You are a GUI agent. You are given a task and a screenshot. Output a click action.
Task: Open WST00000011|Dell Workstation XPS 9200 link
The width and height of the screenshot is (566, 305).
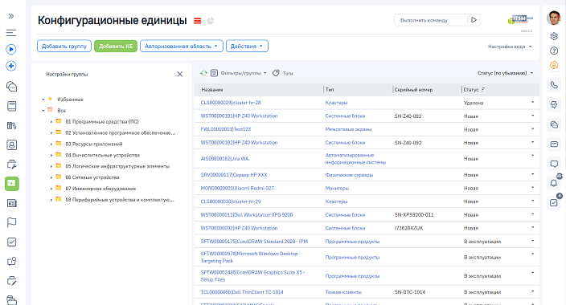pyautogui.click(x=247, y=215)
